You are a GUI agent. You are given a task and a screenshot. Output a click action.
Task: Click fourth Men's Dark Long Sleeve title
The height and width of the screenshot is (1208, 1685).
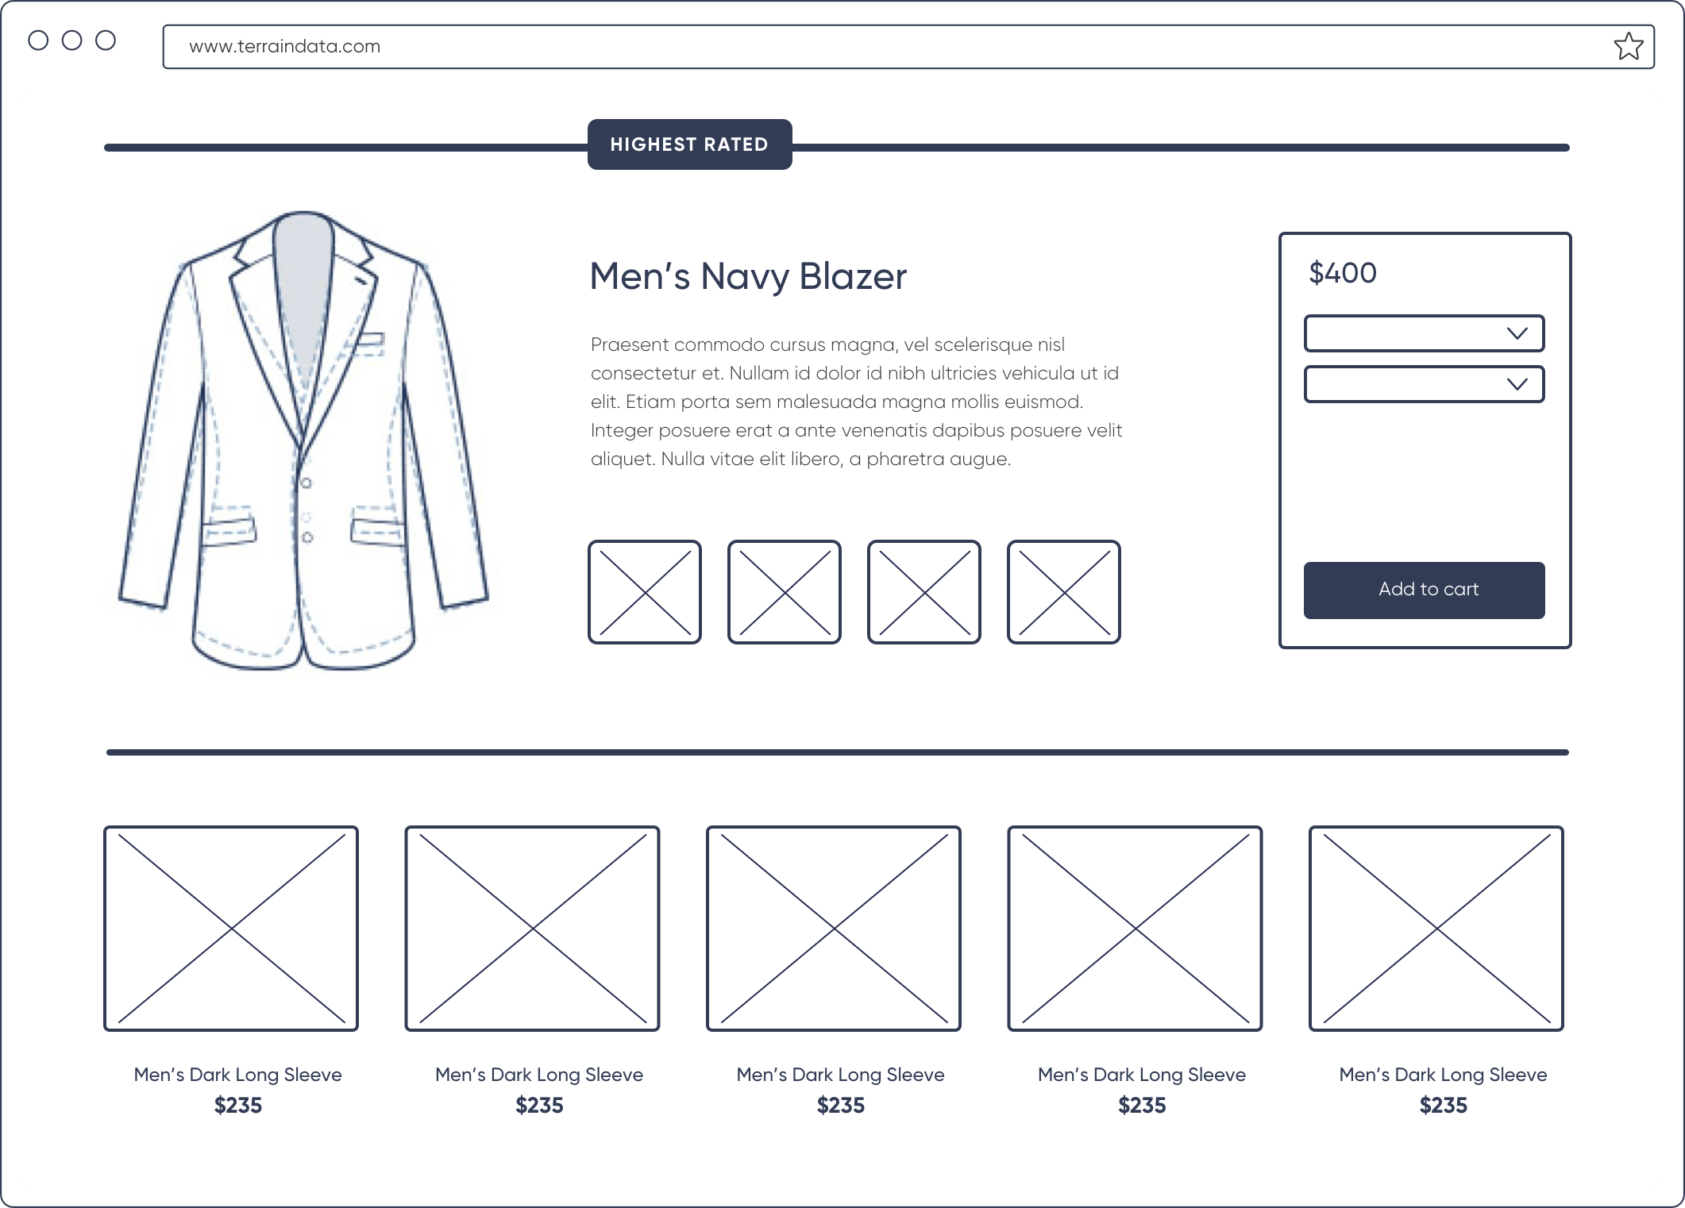tap(1142, 1075)
